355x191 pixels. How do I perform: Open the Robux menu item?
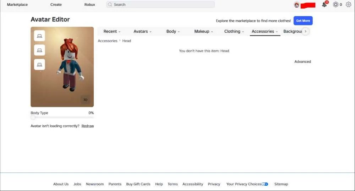[x=90, y=5]
